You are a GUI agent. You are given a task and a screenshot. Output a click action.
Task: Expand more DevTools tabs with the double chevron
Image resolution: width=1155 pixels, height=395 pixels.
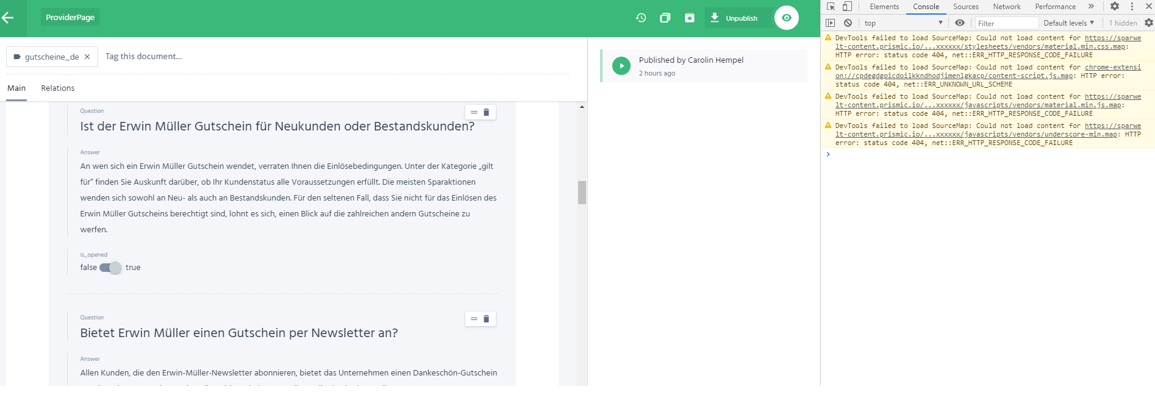coord(1091,6)
